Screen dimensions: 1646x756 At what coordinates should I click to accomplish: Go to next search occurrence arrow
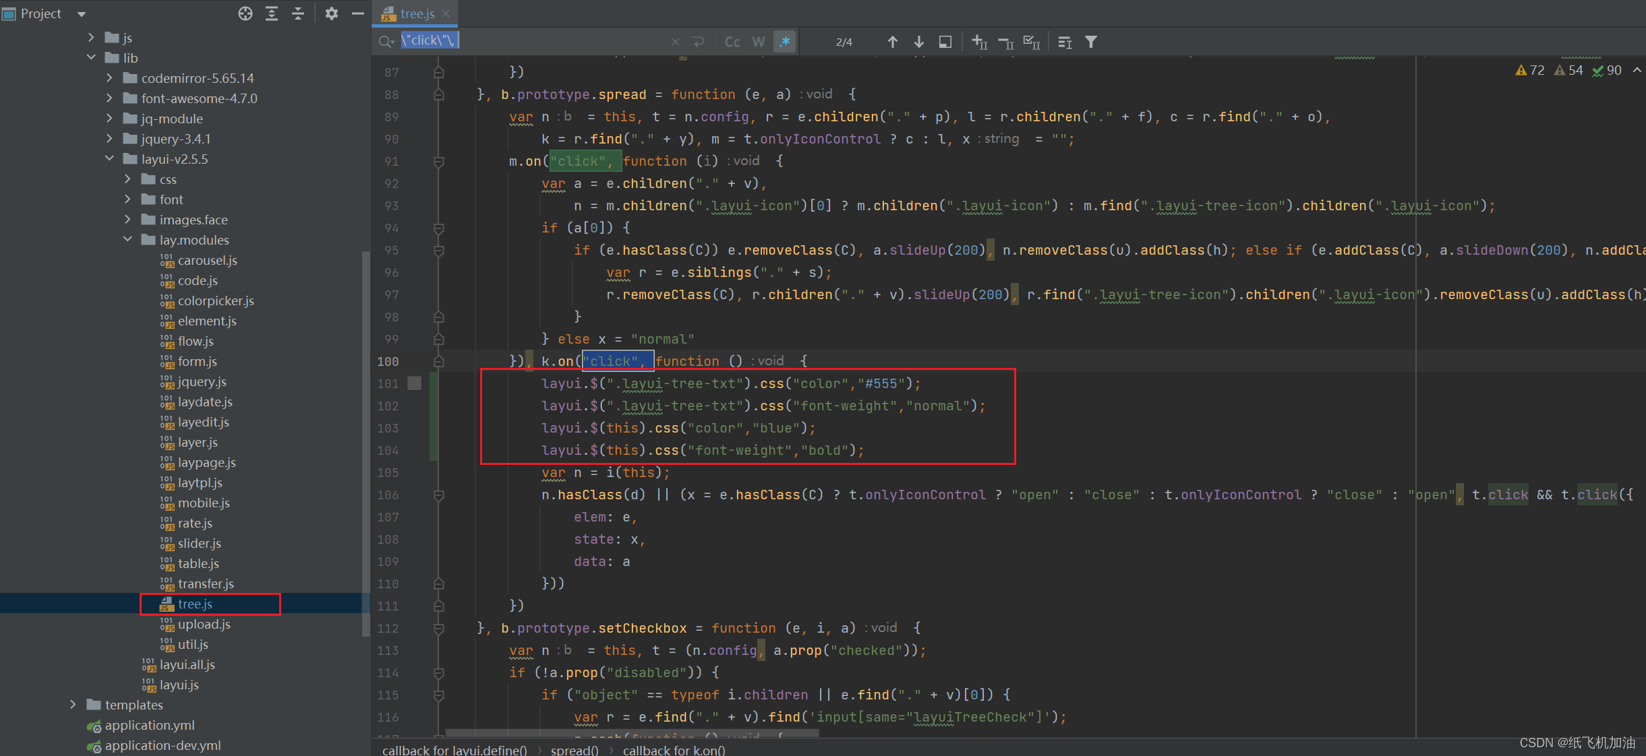pyautogui.click(x=918, y=42)
